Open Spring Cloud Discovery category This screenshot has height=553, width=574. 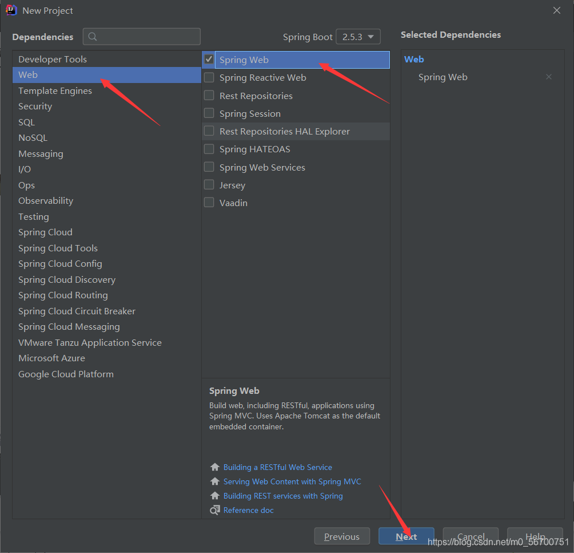[106, 279]
